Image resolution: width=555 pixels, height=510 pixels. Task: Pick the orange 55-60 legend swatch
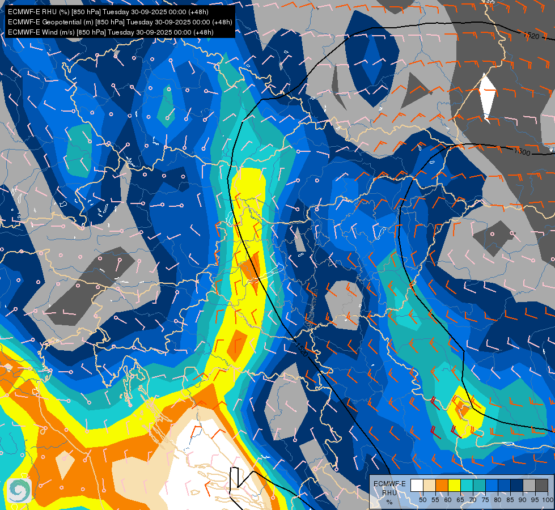click(x=442, y=485)
